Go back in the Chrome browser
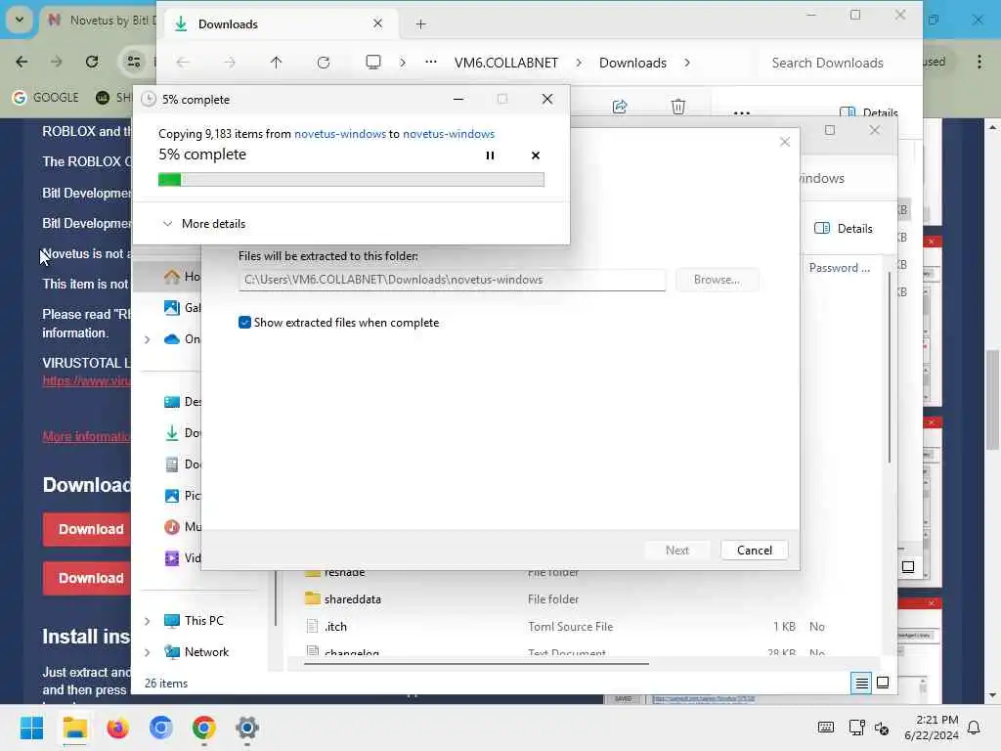The width and height of the screenshot is (1001, 751). (x=22, y=62)
